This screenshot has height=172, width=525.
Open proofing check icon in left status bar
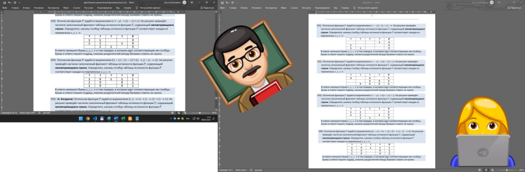click(x=39, y=113)
